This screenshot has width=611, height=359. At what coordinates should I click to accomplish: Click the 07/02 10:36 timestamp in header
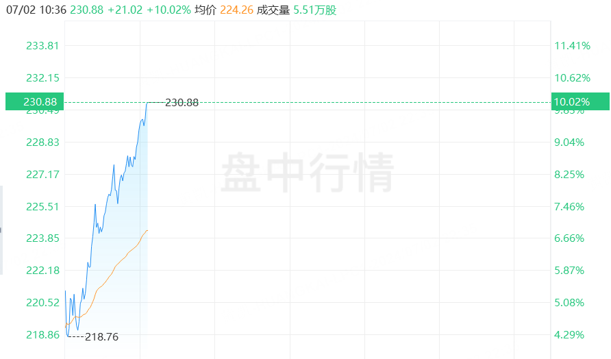coord(36,10)
